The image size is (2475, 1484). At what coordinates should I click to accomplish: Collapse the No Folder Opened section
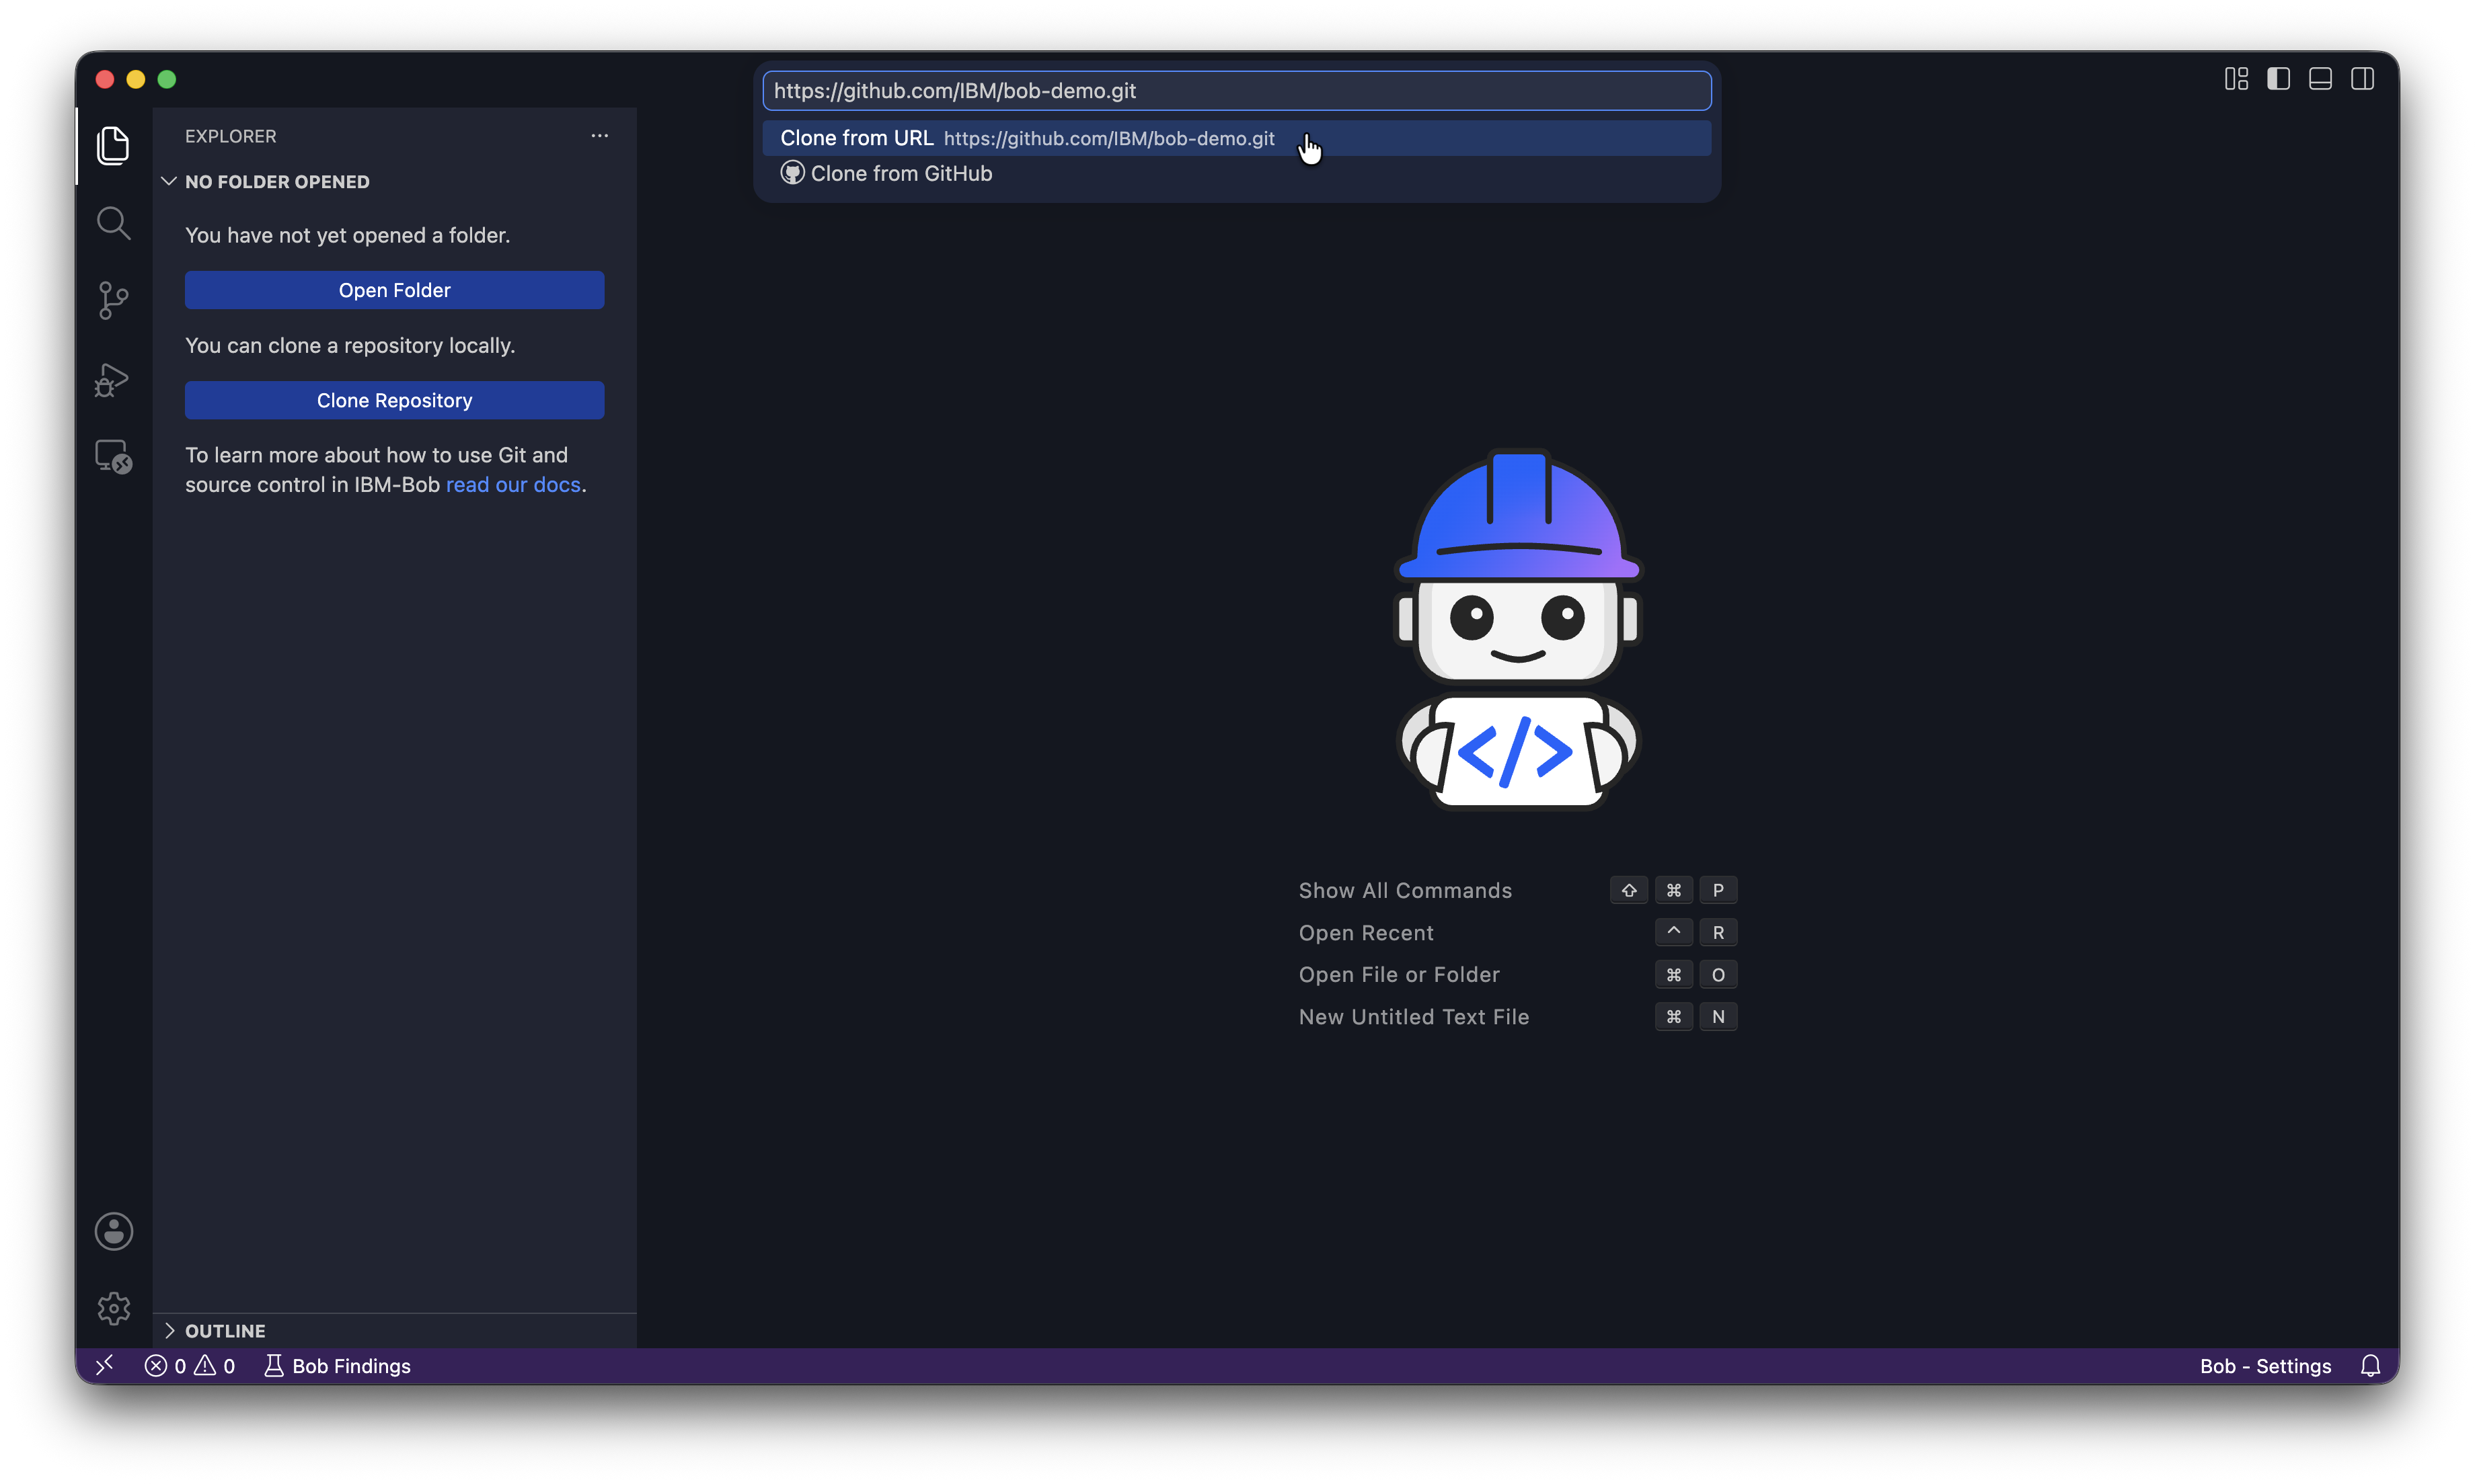(x=169, y=181)
